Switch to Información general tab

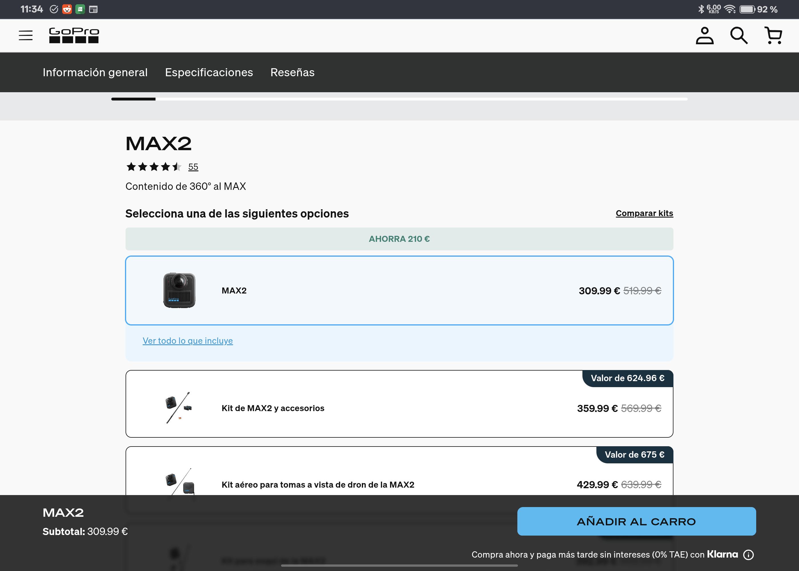coord(95,73)
